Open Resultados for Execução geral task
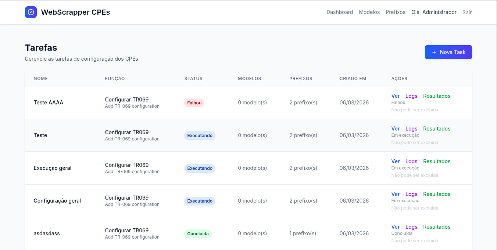Image resolution: width=497 pixels, height=250 pixels. [x=436, y=161]
